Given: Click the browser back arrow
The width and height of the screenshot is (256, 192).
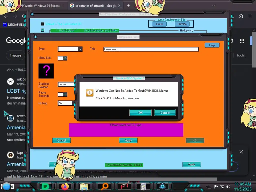Looking at the screenshot, I should pos(6,16).
